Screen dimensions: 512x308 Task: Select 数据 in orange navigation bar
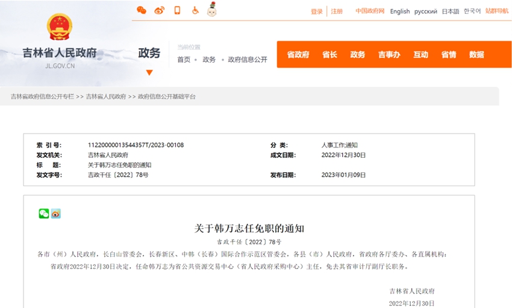click(476, 55)
